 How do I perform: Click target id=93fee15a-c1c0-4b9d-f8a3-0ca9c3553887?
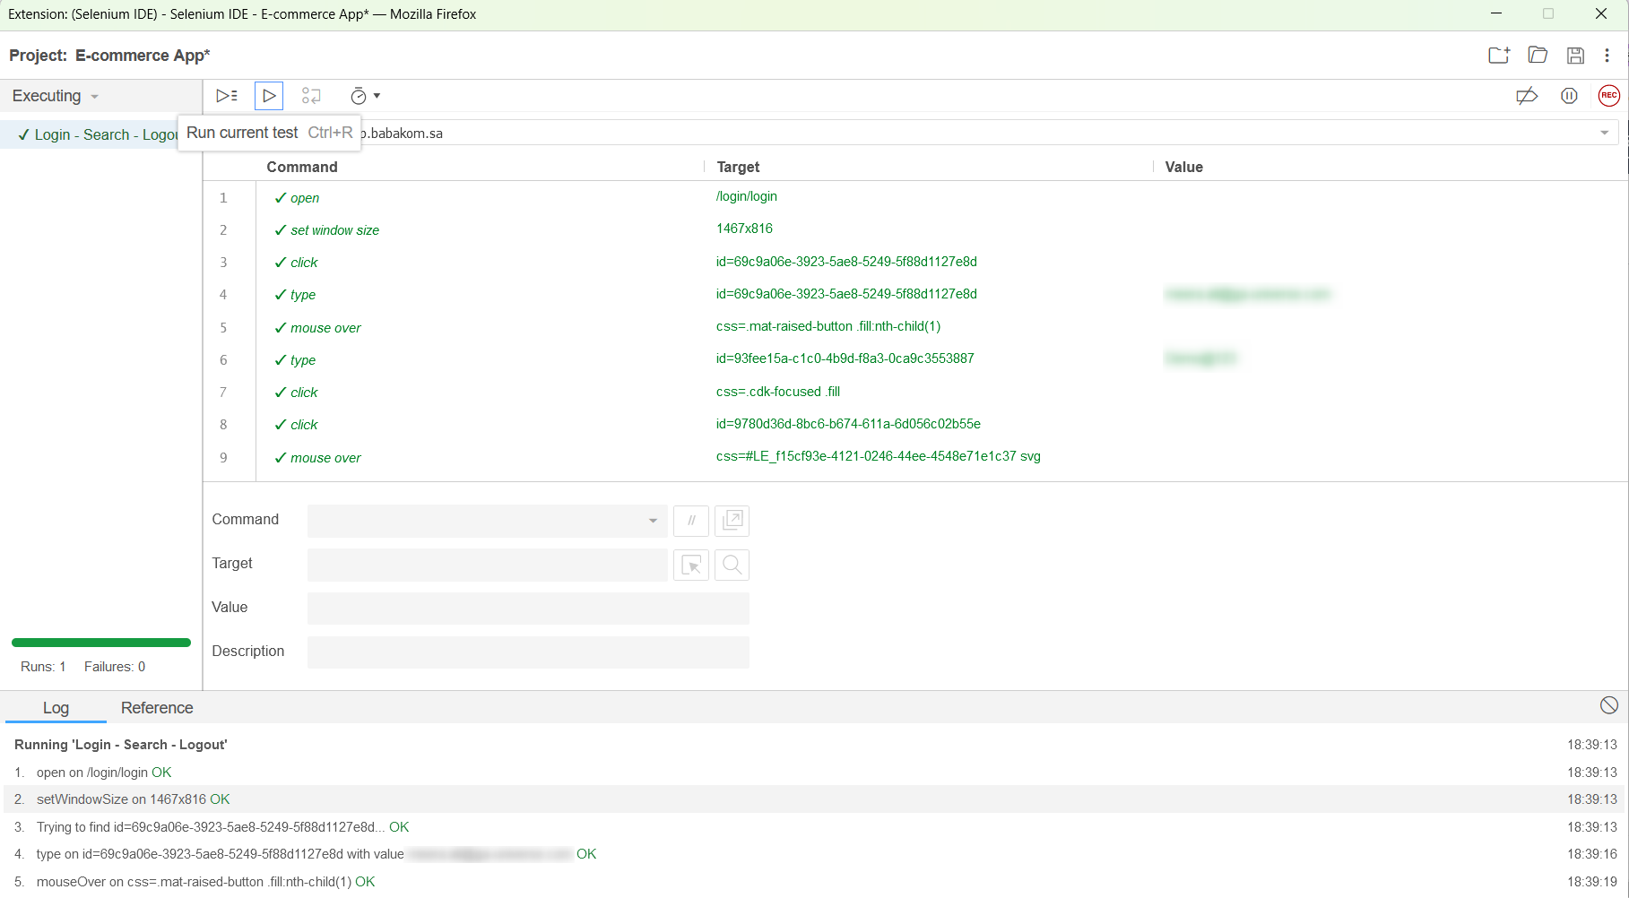pos(845,358)
